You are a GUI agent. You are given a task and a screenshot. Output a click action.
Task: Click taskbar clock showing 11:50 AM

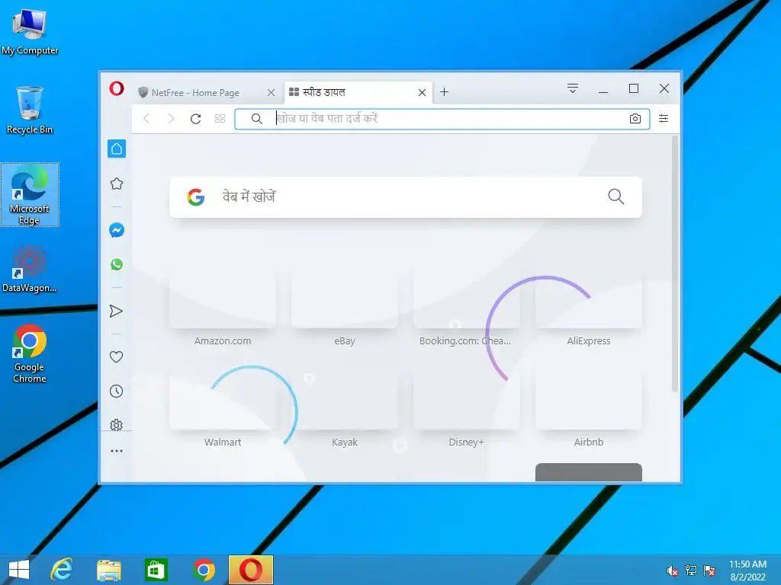(x=747, y=571)
